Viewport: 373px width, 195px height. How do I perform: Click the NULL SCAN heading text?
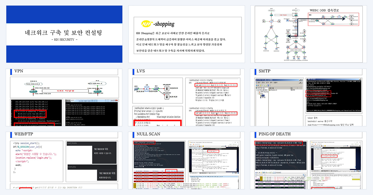pyautogui.click(x=148, y=134)
